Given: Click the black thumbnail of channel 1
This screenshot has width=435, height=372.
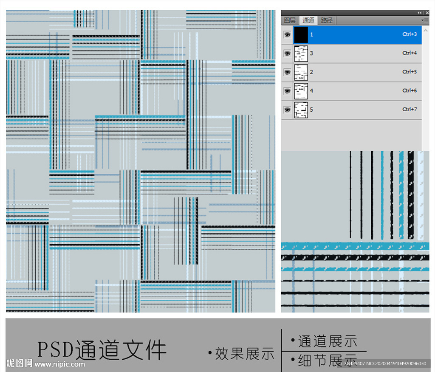Looking at the screenshot, I should [301, 35].
